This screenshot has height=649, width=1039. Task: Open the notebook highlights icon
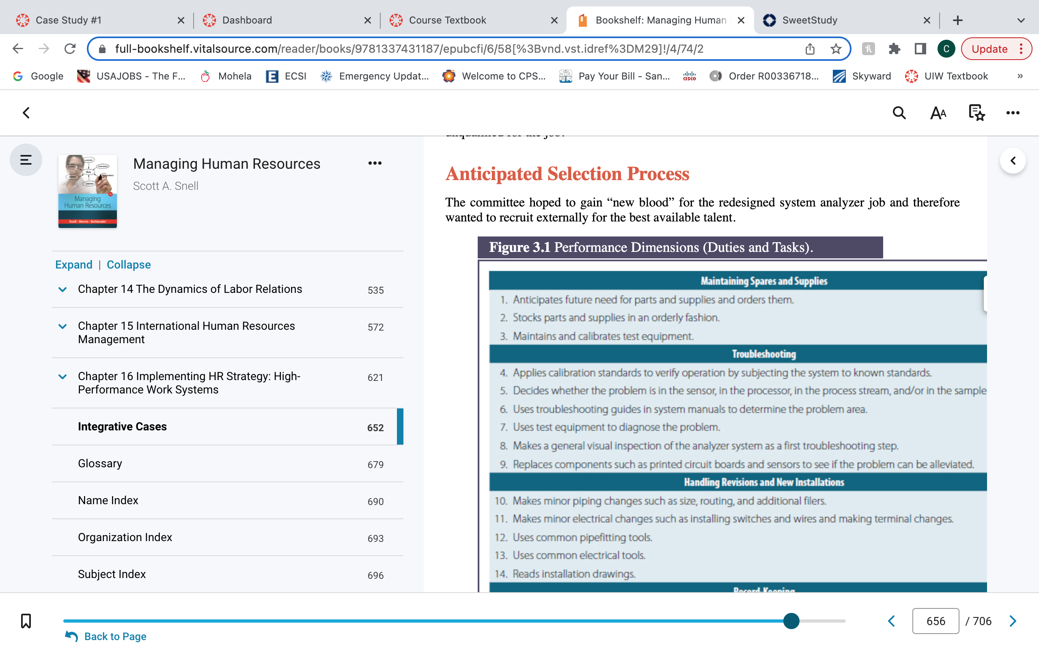[976, 113]
